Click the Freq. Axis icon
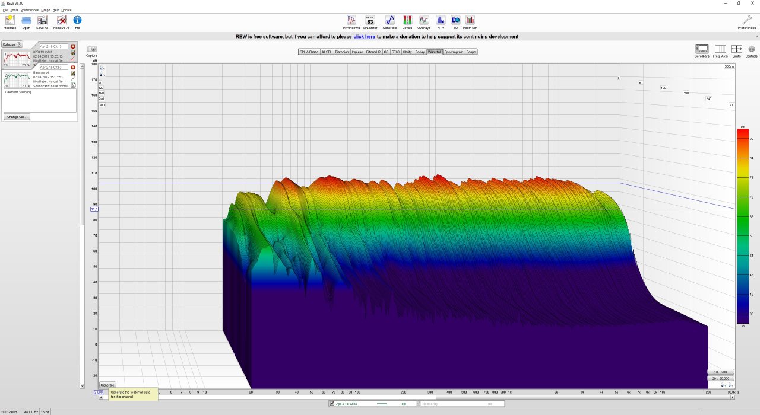The width and height of the screenshot is (760, 415). 720,51
